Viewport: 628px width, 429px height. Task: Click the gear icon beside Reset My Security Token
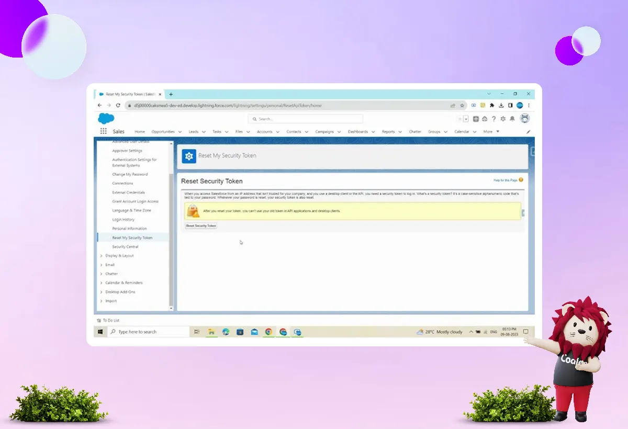pyautogui.click(x=189, y=155)
